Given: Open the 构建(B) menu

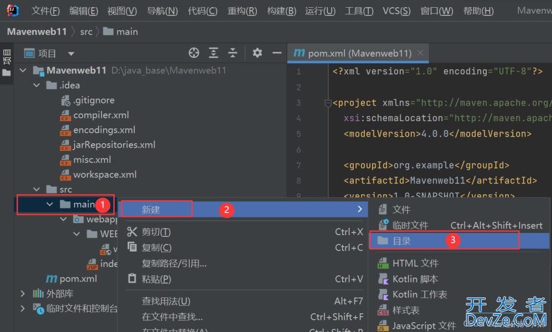Looking at the screenshot, I should [x=282, y=11].
